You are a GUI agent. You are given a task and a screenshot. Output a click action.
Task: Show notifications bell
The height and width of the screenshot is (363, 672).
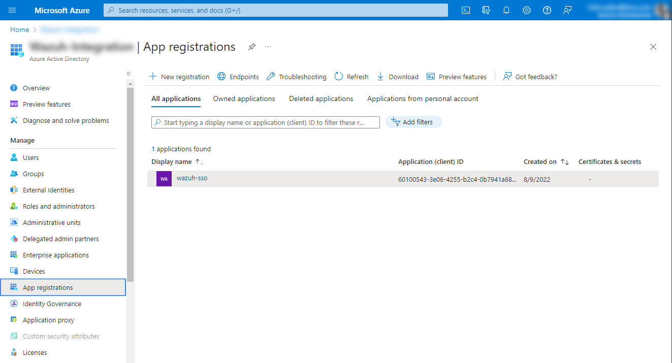click(x=506, y=10)
